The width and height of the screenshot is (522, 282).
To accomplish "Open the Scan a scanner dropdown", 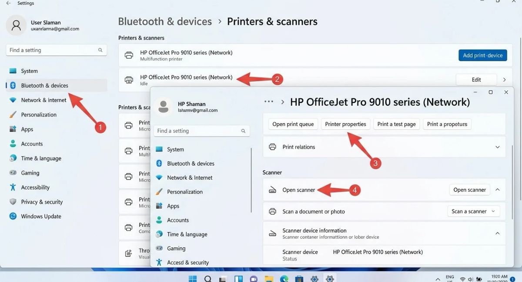I will (473, 212).
